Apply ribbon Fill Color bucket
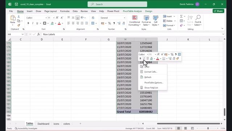The image size is (232, 131). click(52, 23)
